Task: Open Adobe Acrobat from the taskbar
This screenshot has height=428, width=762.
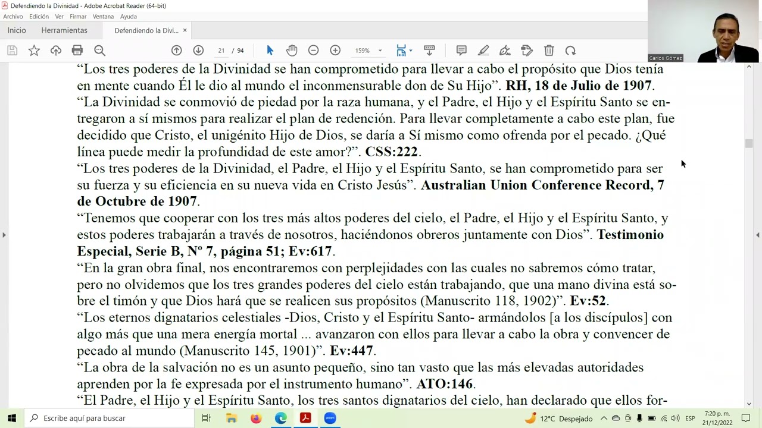Action: pos(305,418)
